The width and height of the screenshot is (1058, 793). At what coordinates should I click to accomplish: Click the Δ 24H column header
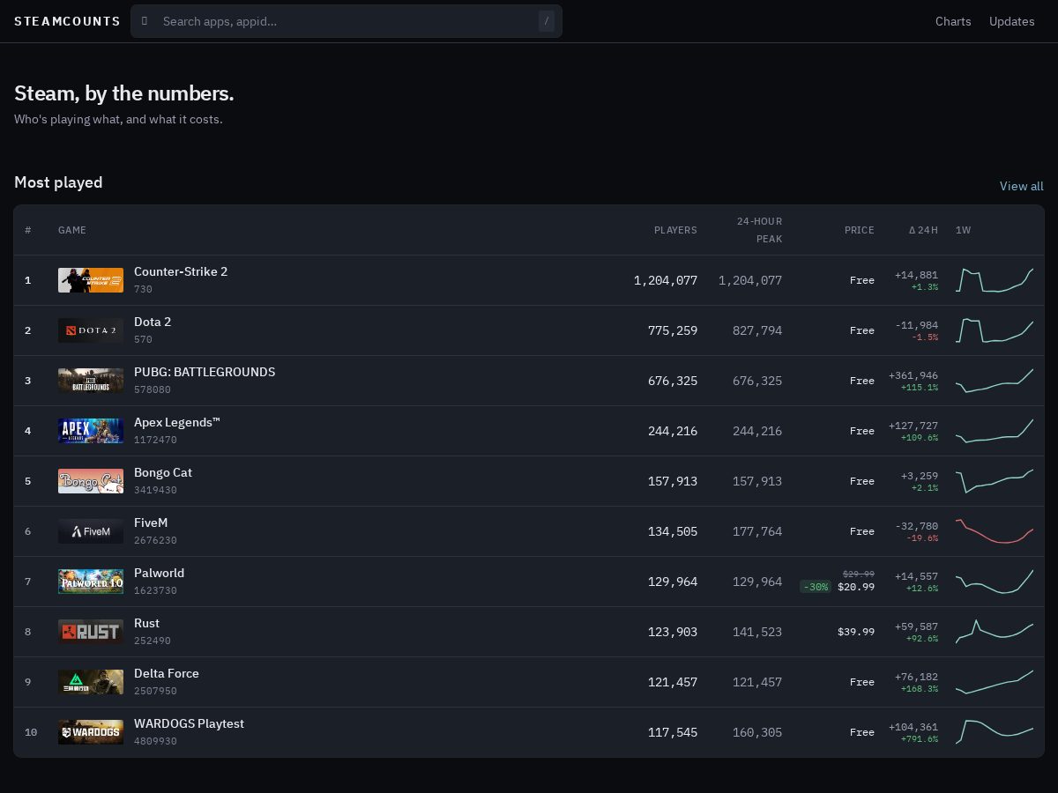[923, 230]
